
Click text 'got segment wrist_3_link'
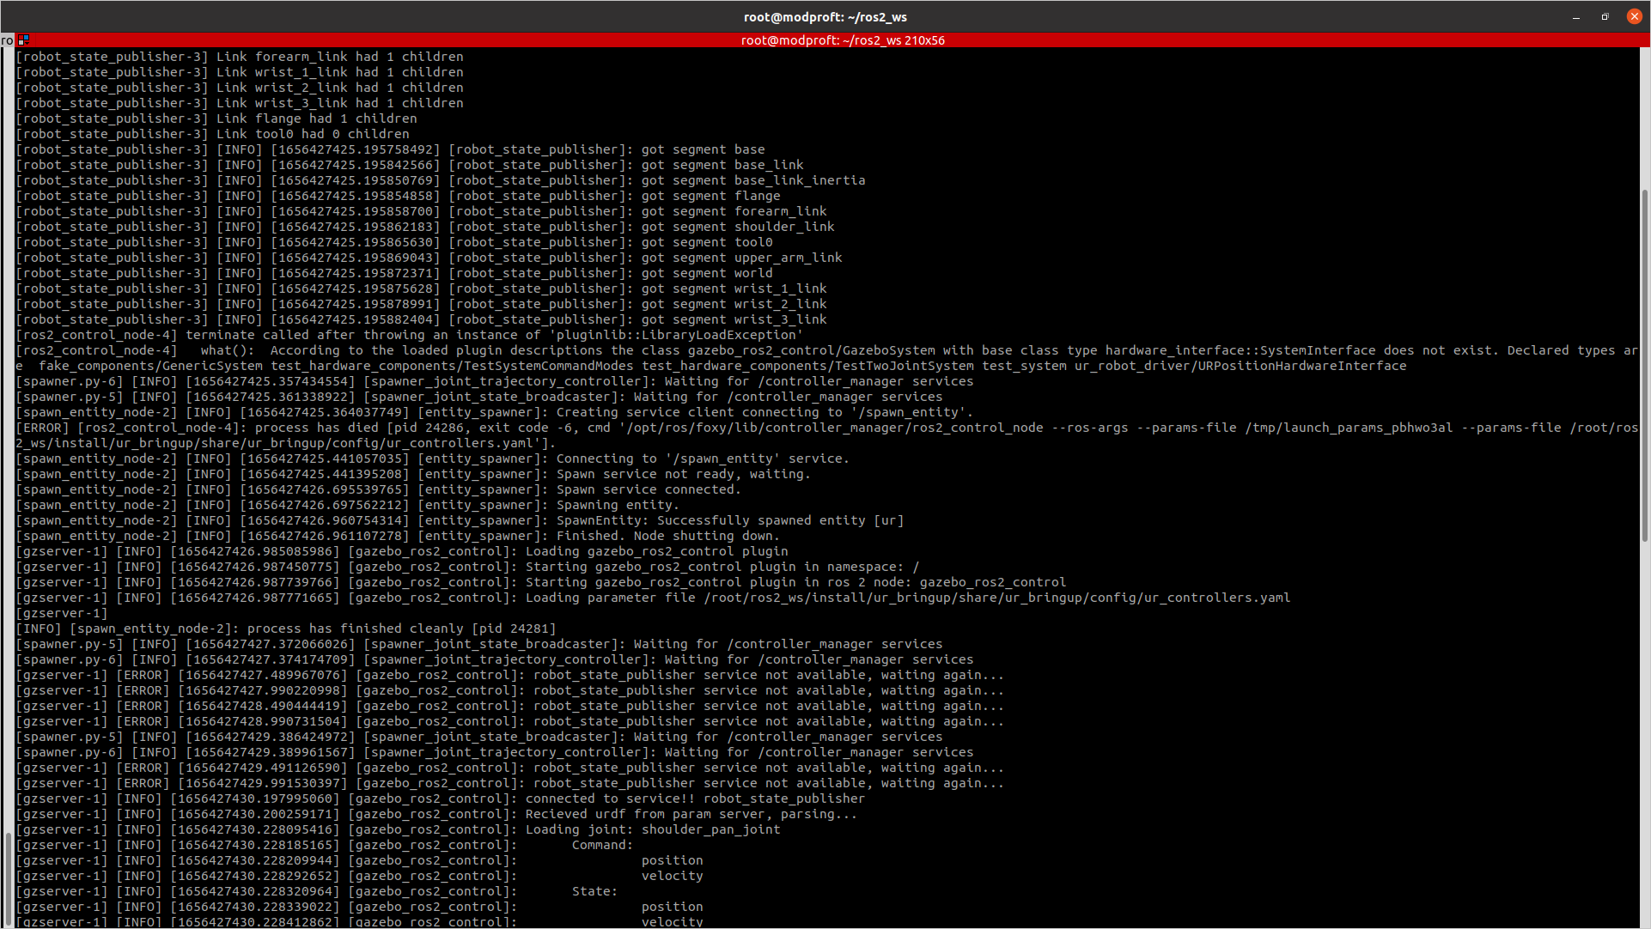coord(734,319)
